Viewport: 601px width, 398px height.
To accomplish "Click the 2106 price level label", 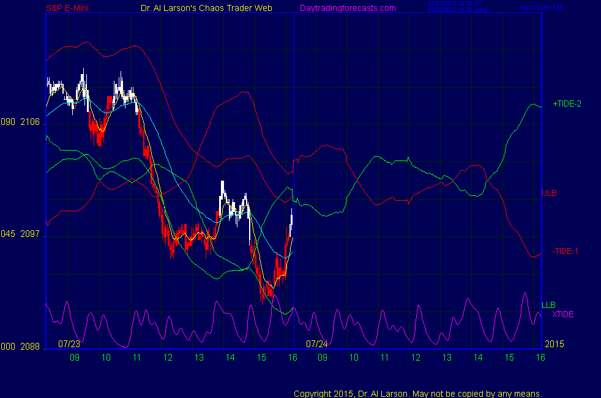I will [x=30, y=122].
